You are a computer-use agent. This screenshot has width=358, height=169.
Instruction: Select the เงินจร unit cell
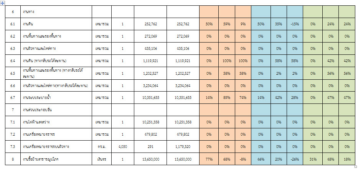(x=102, y=159)
